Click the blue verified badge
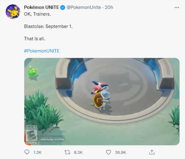Screen dimensions: 185x159 click(x=63, y=8)
